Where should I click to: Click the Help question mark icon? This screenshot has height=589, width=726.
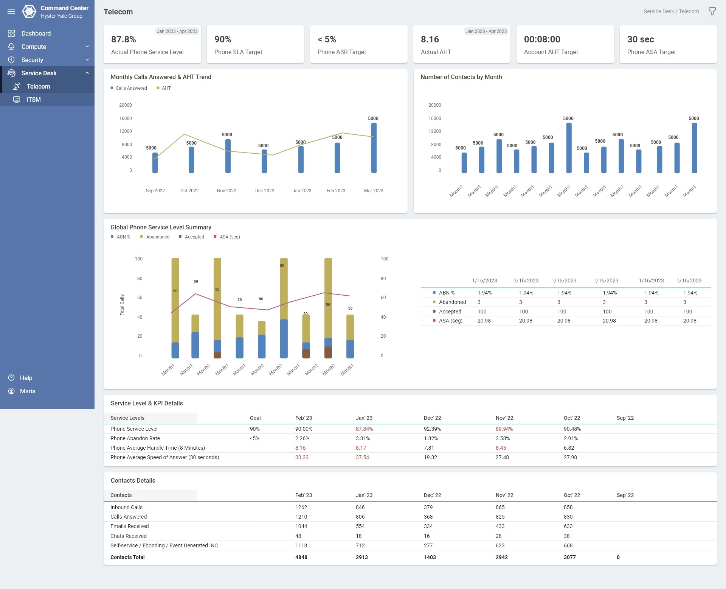pos(11,378)
